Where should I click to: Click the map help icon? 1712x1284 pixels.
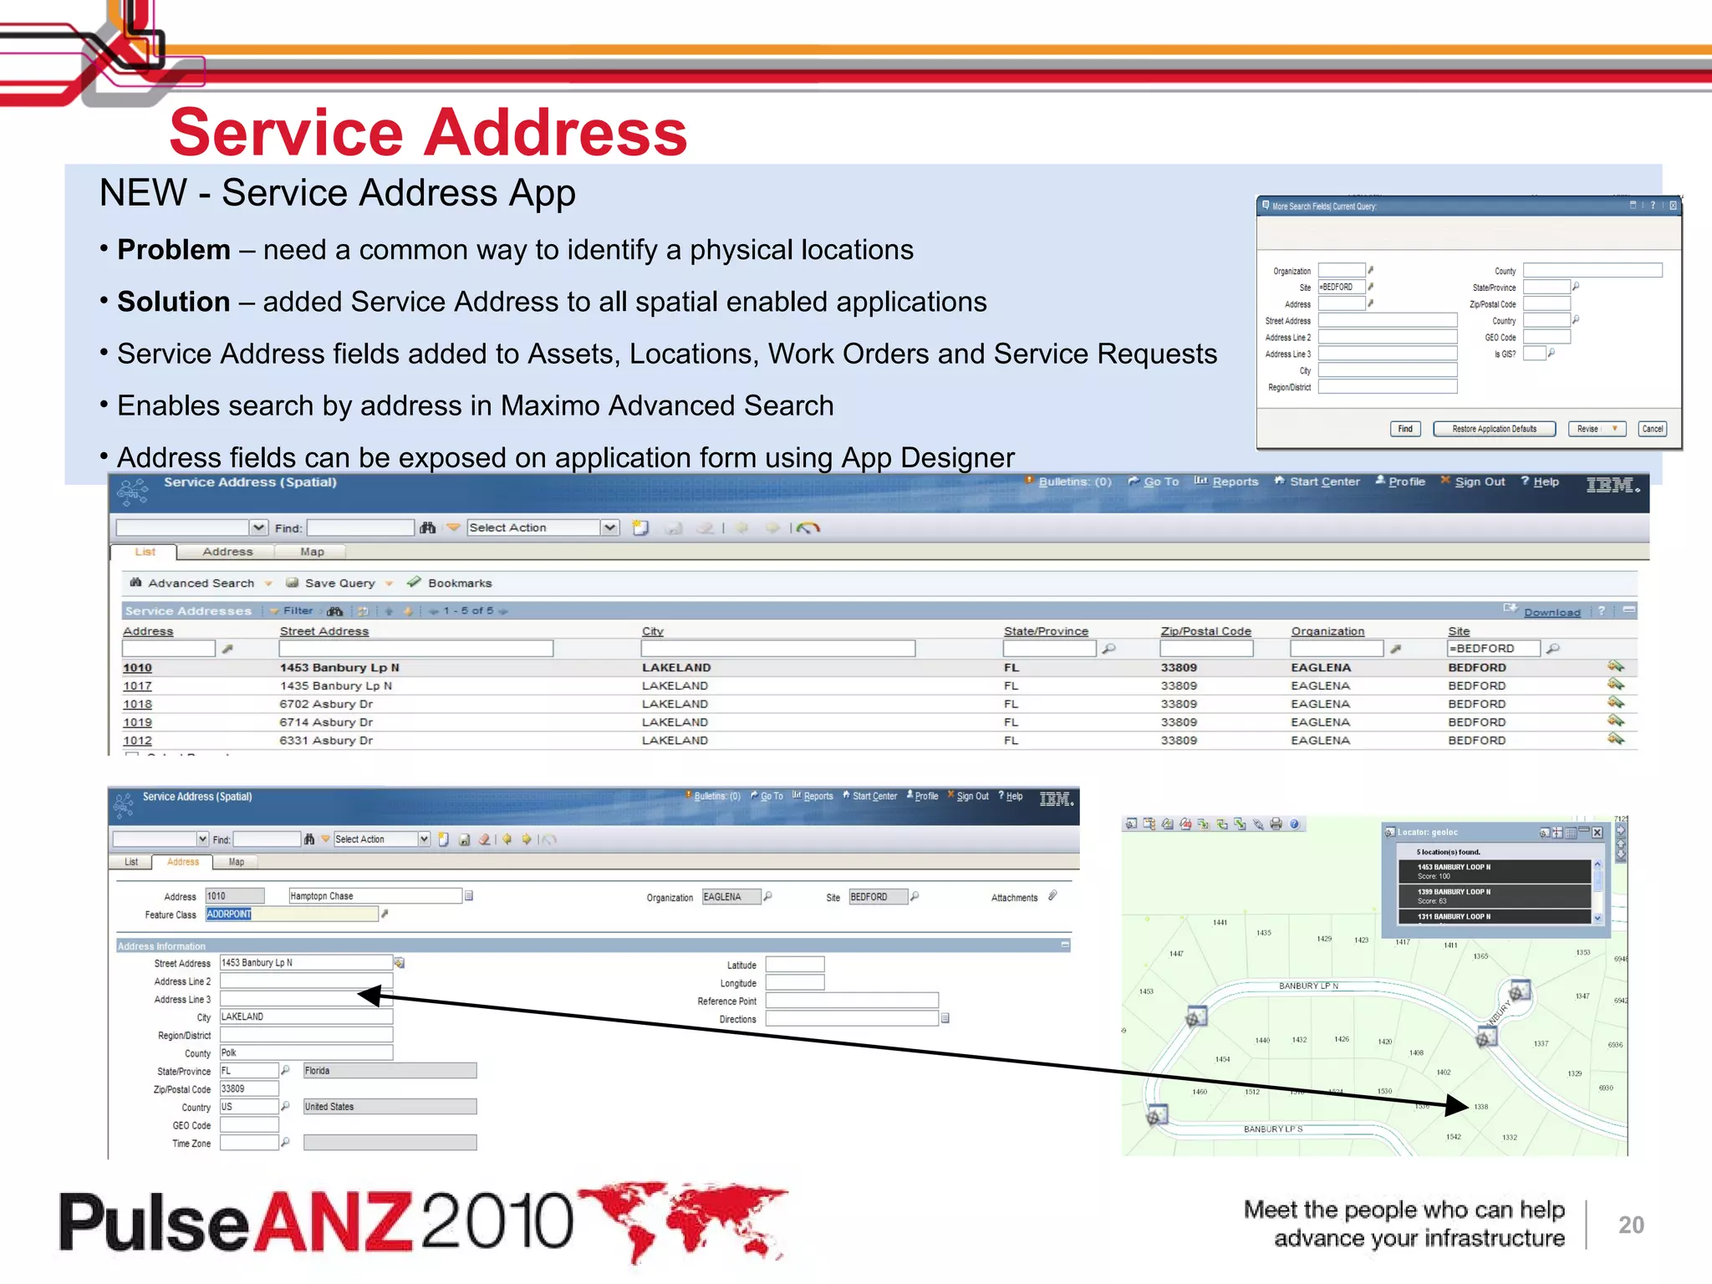(1294, 824)
